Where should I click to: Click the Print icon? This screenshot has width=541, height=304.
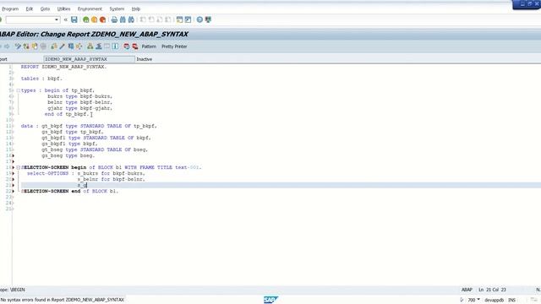point(114,19)
